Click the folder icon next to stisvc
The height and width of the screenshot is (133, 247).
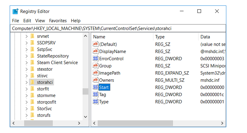(32, 75)
